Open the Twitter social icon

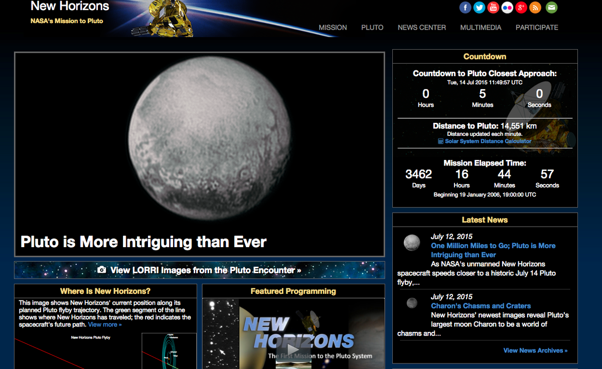coord(479,8)
